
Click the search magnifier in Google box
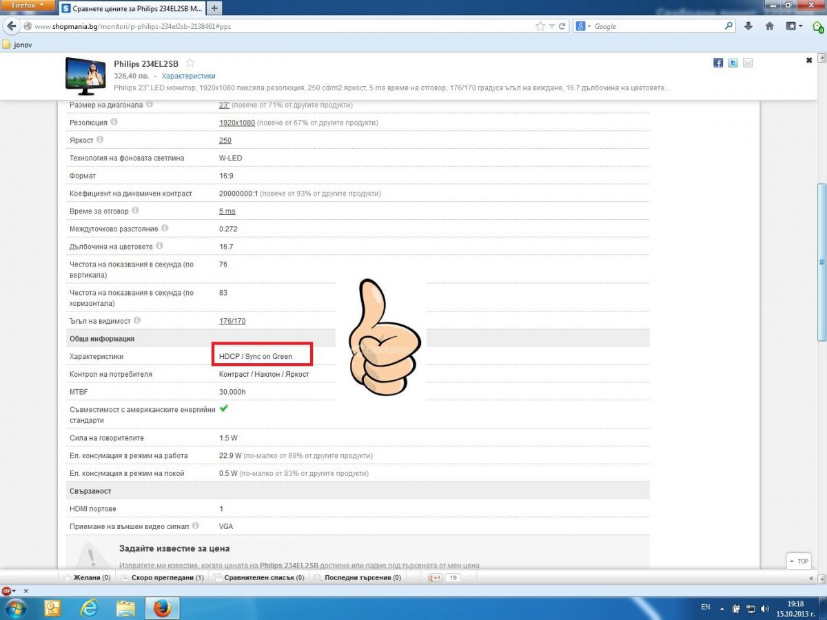[729, 26]
